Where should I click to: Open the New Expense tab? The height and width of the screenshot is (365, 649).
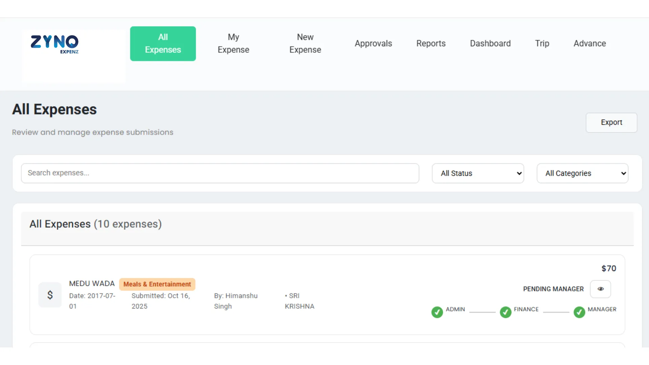click(305, 44)
